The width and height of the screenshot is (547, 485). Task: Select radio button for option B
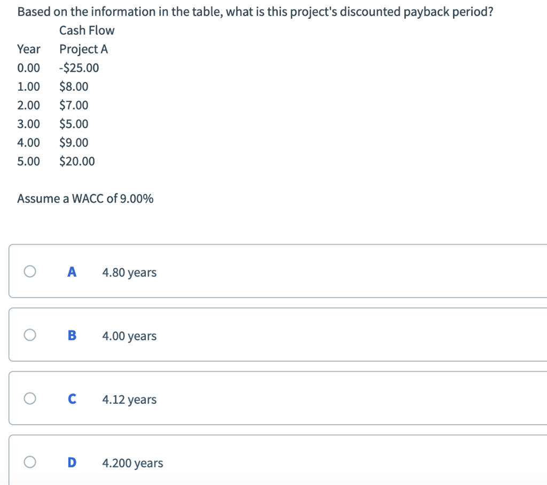30,335
